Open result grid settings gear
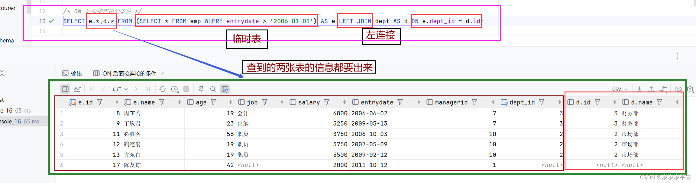The width and height of the screenshot is (696, 183). tap(690, 89)
